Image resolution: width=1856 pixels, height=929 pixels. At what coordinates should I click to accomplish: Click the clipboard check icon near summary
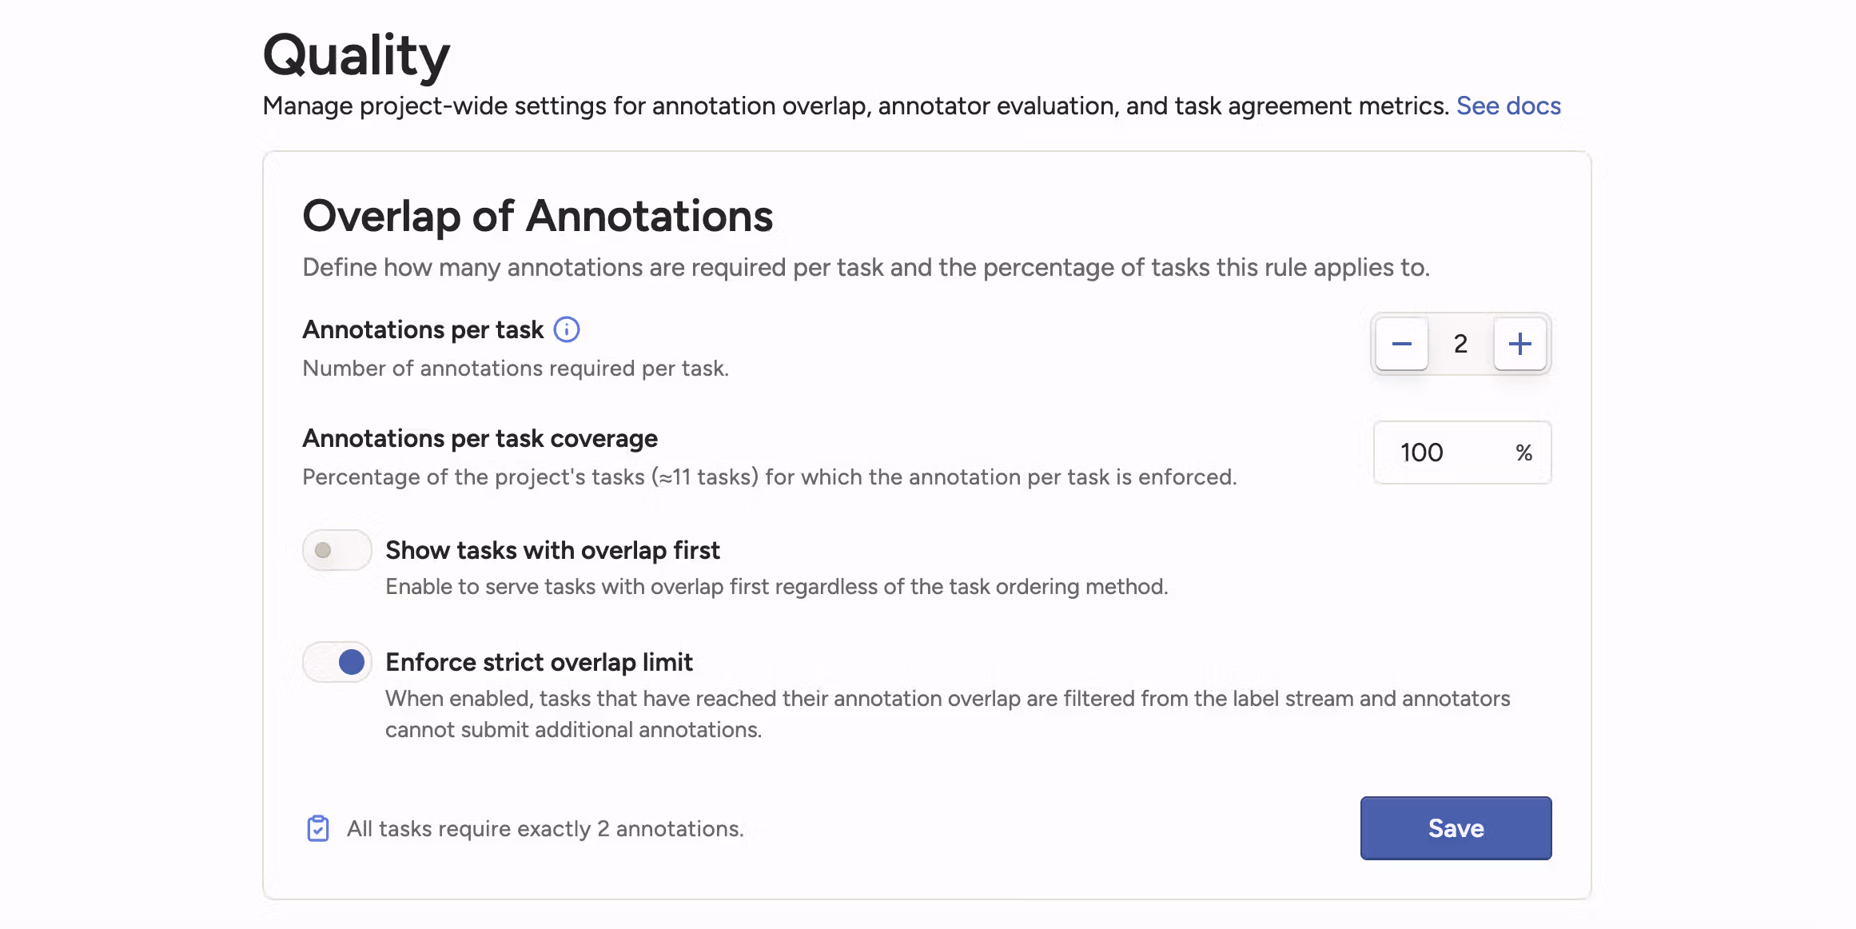pyautogui.click(x=318, y=828)
